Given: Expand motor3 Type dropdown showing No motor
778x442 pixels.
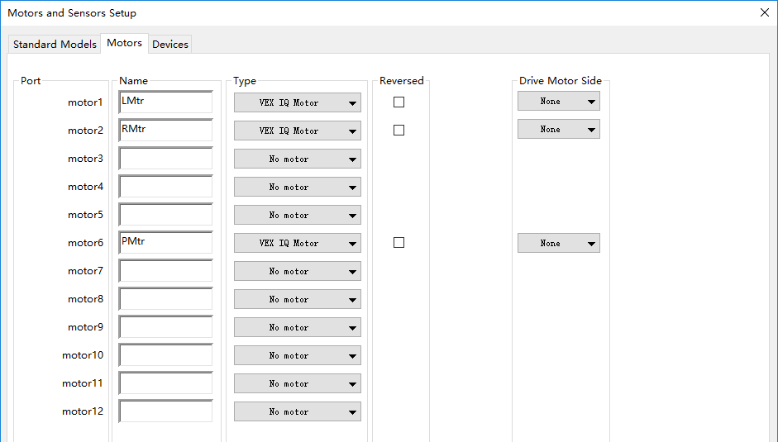Looking at the screenshot, I should (298, 159).
